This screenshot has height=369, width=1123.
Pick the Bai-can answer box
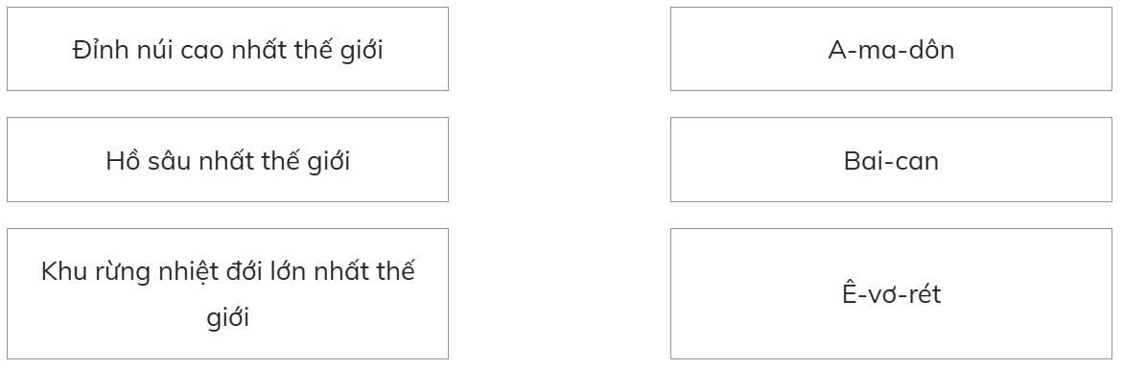tap(891, 159)
